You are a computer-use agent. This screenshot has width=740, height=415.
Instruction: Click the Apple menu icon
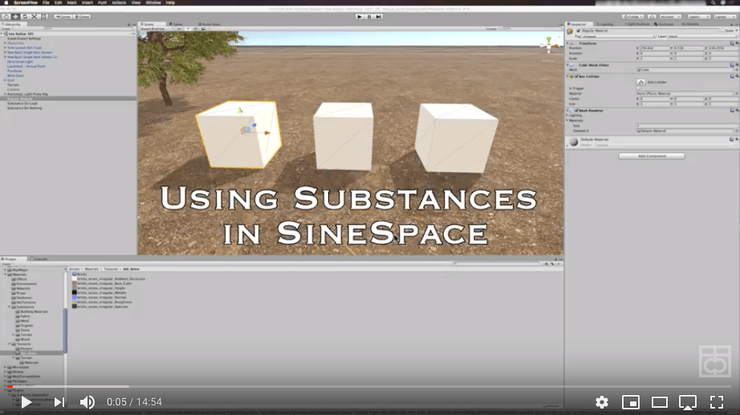pyautogui.click(x=6, y=3)
